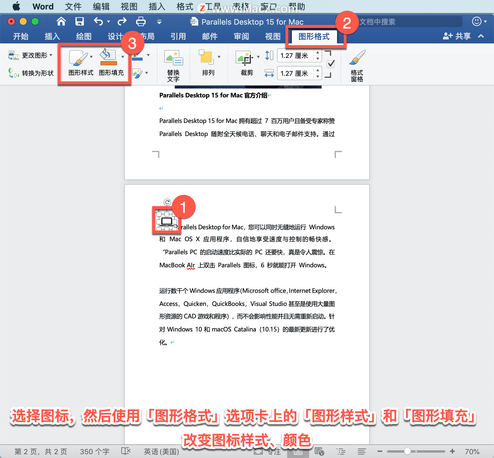Click the shape width 1.27 厘米 field

click(295, 73)
